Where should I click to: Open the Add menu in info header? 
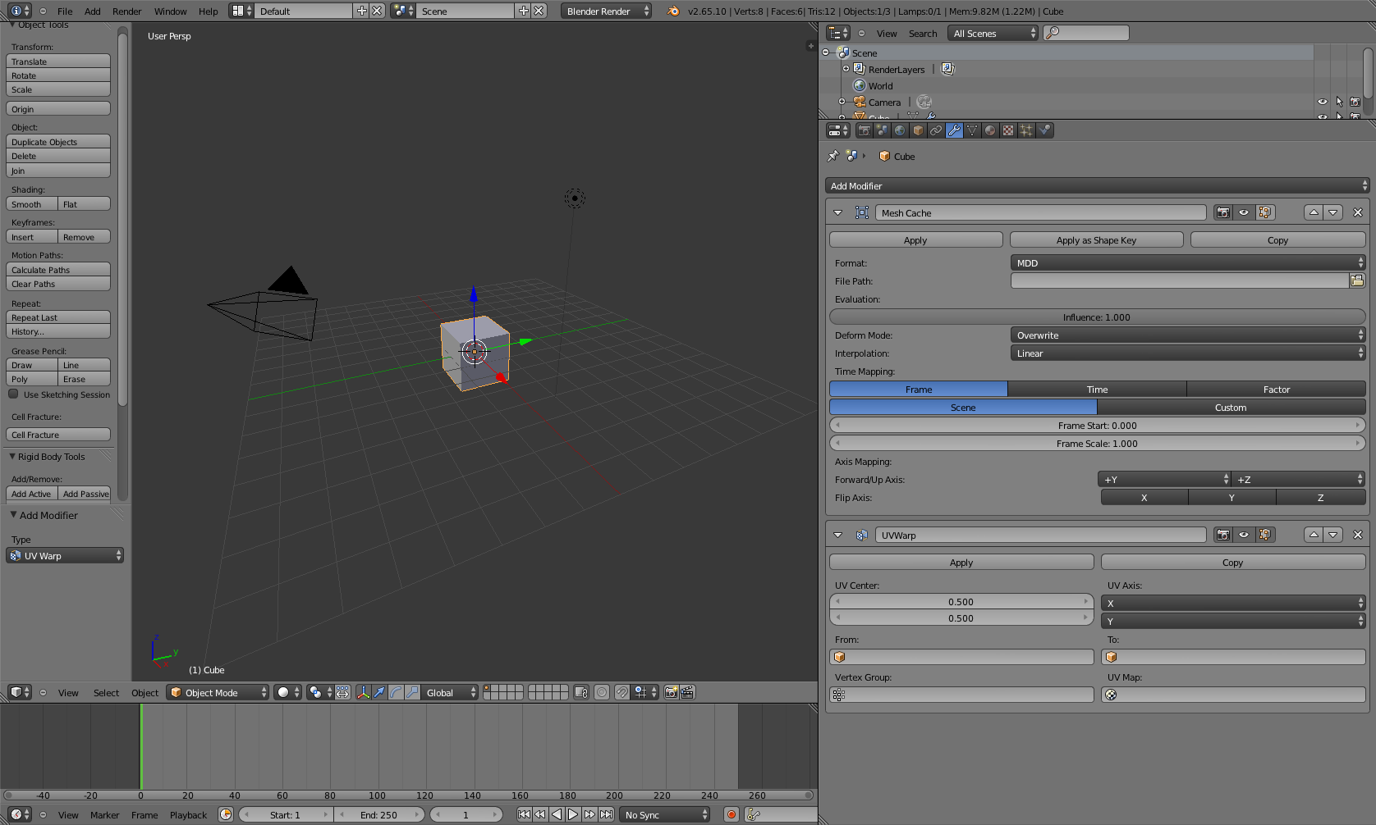click(93, 11)
